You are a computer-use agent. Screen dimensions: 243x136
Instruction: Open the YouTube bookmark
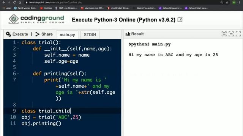46,8
